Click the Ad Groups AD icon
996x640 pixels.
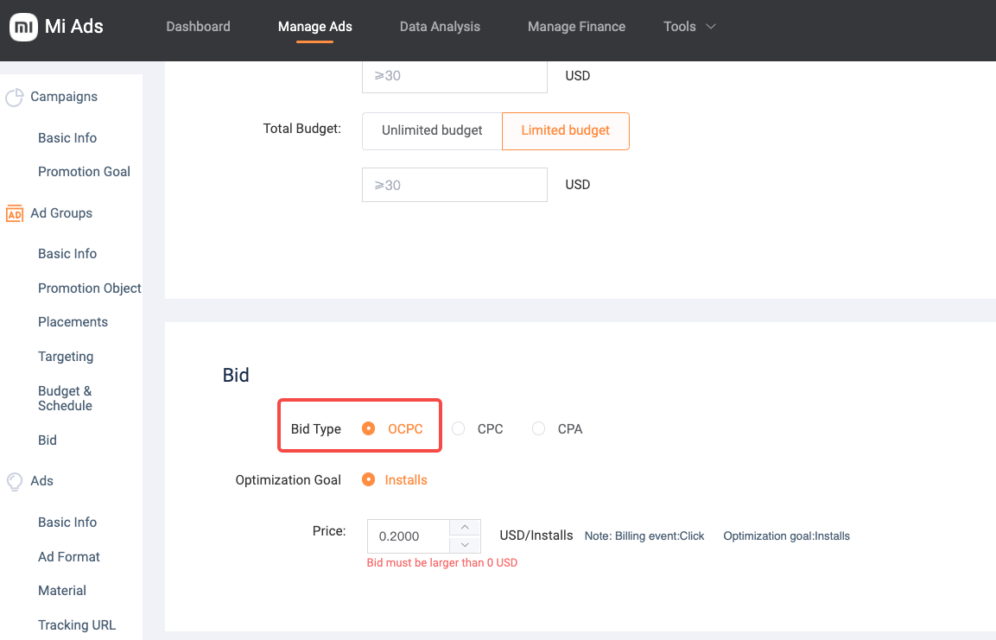click(14, 213)
